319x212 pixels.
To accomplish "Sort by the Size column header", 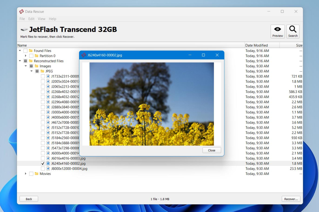I will [x=291, y=45].
